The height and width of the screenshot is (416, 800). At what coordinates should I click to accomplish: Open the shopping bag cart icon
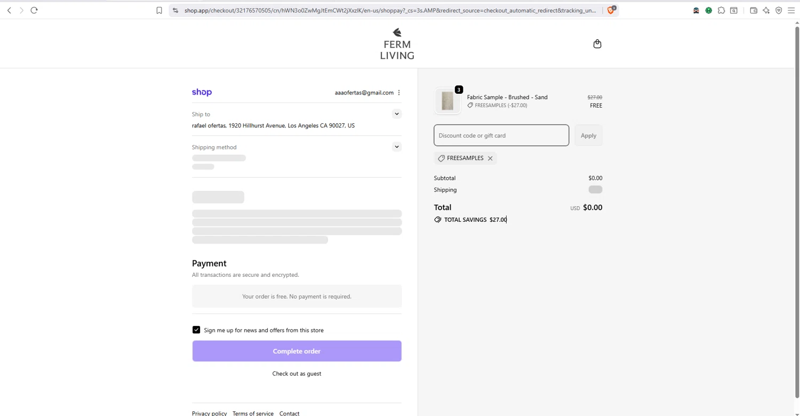[x=597, y=44]
